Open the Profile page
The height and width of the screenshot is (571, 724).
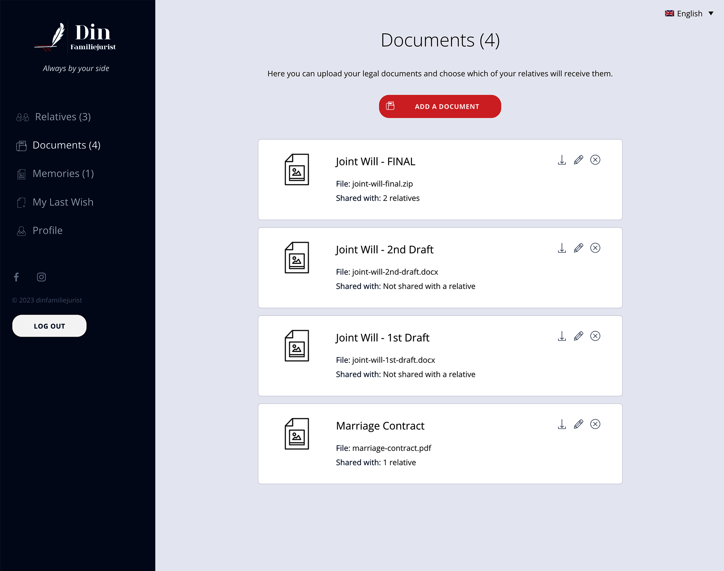[47, 230]
